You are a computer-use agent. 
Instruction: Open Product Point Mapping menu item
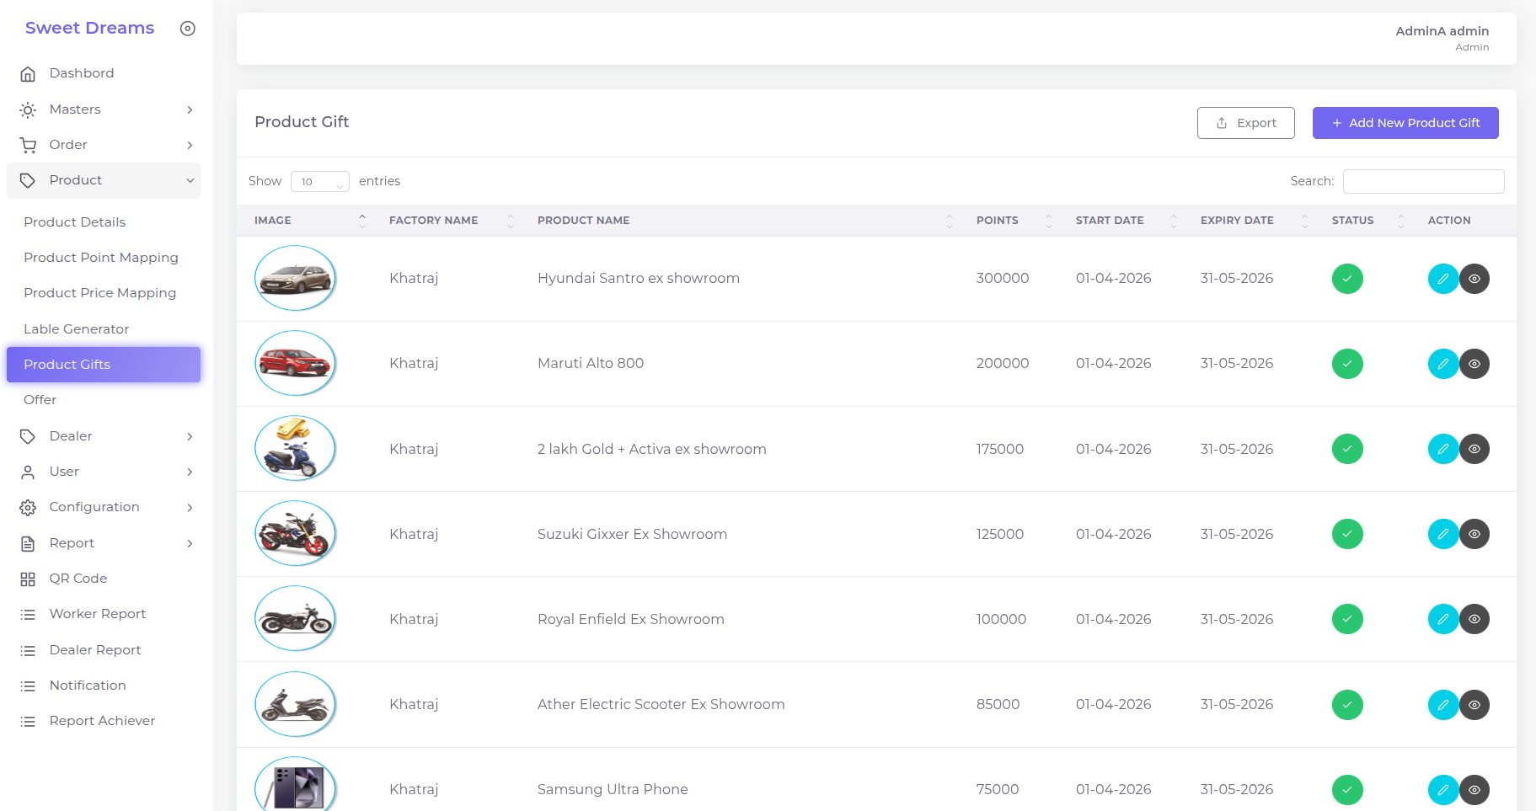pyautogui.click(x=101, y=258)
